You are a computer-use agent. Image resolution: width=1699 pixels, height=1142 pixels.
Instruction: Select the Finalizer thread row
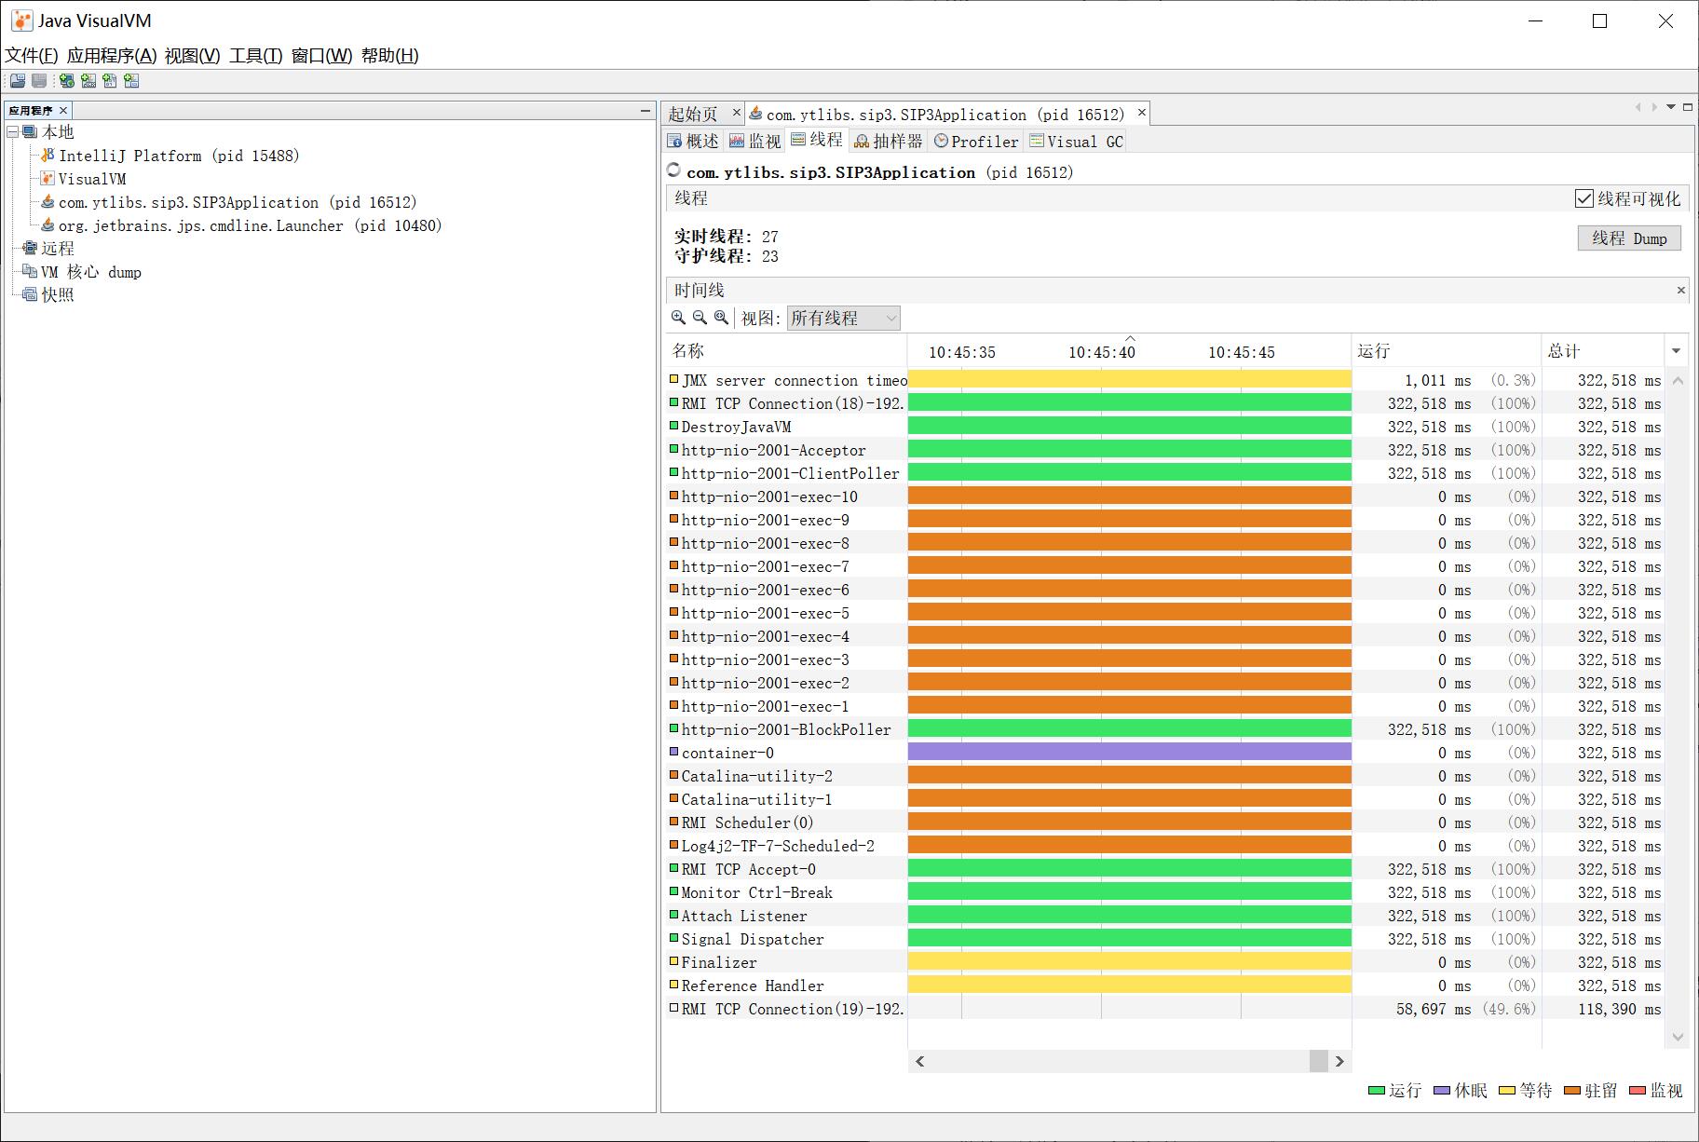tap(1165, 962)
